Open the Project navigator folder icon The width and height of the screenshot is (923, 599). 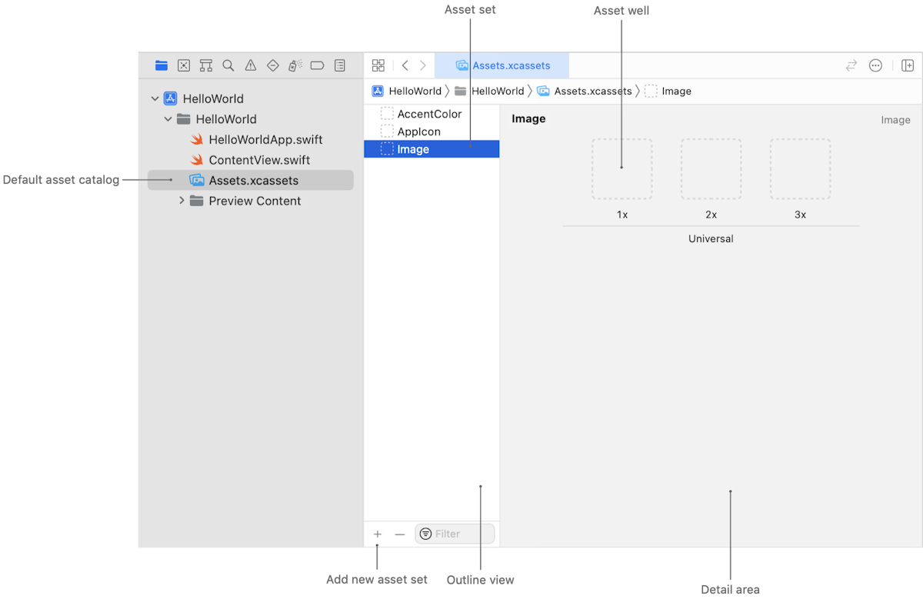coord(162,66)
